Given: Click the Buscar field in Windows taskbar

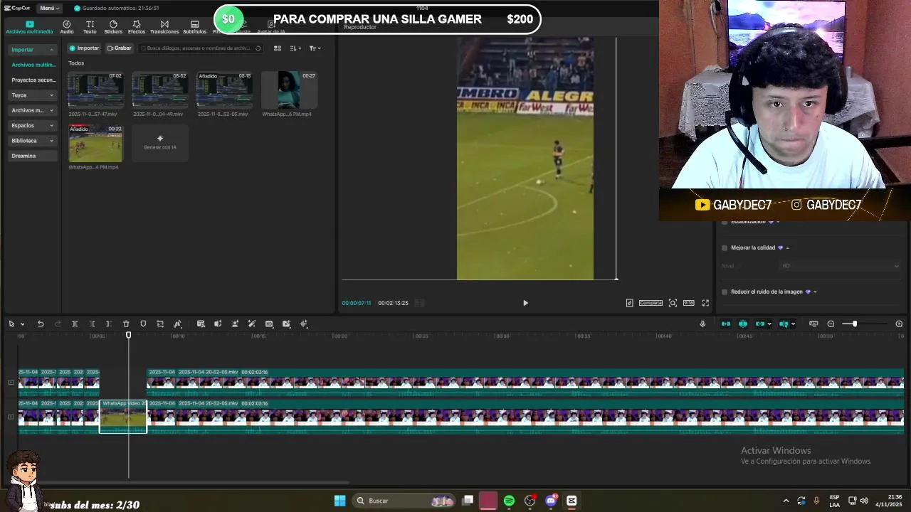Looking at the screenshot, I should click(404, 501).
